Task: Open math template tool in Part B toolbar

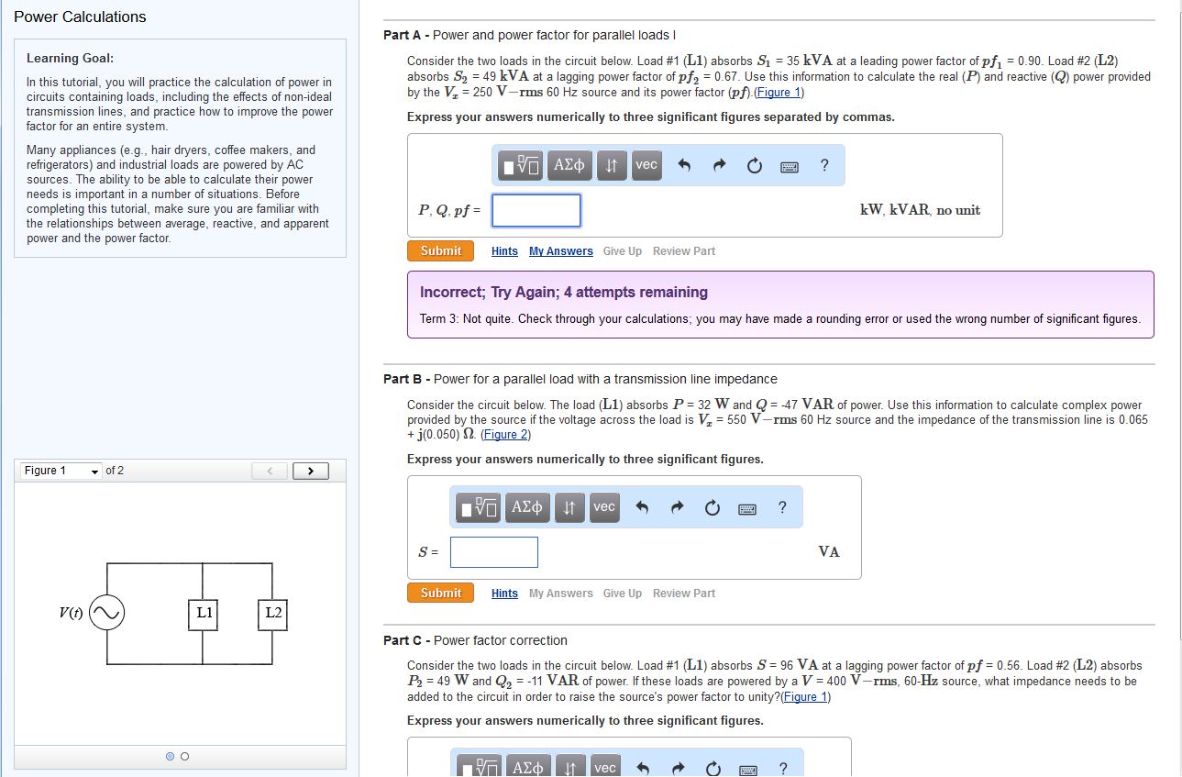Action: 480,507
